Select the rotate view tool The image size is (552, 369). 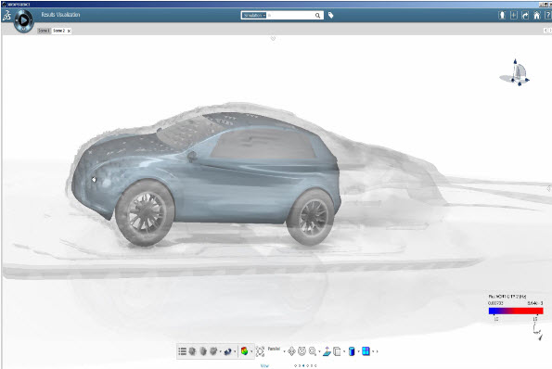(302, 351)
